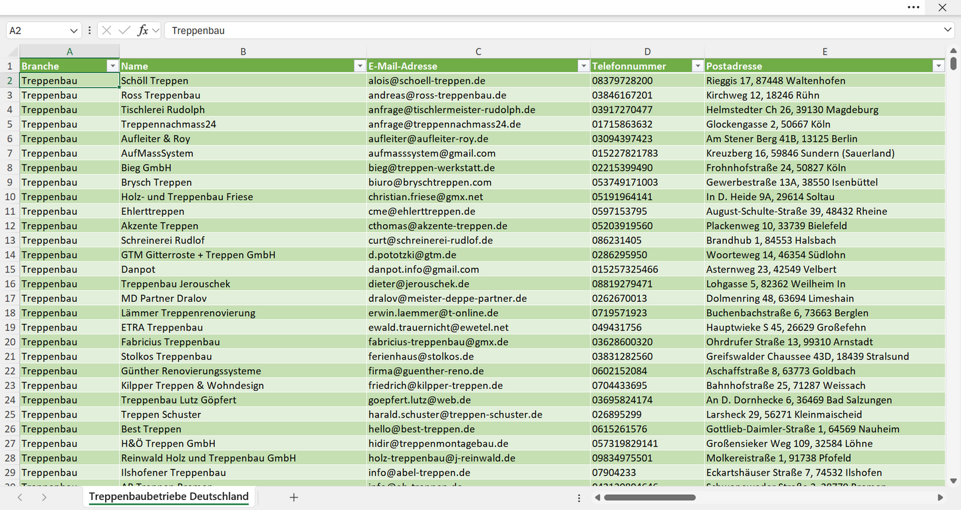Click the dots icon beside the Name Box
The image size is (961, 510).
pyautogui.click(x=89, y=31)
